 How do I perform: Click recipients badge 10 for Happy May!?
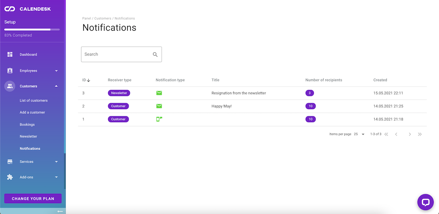310,106
